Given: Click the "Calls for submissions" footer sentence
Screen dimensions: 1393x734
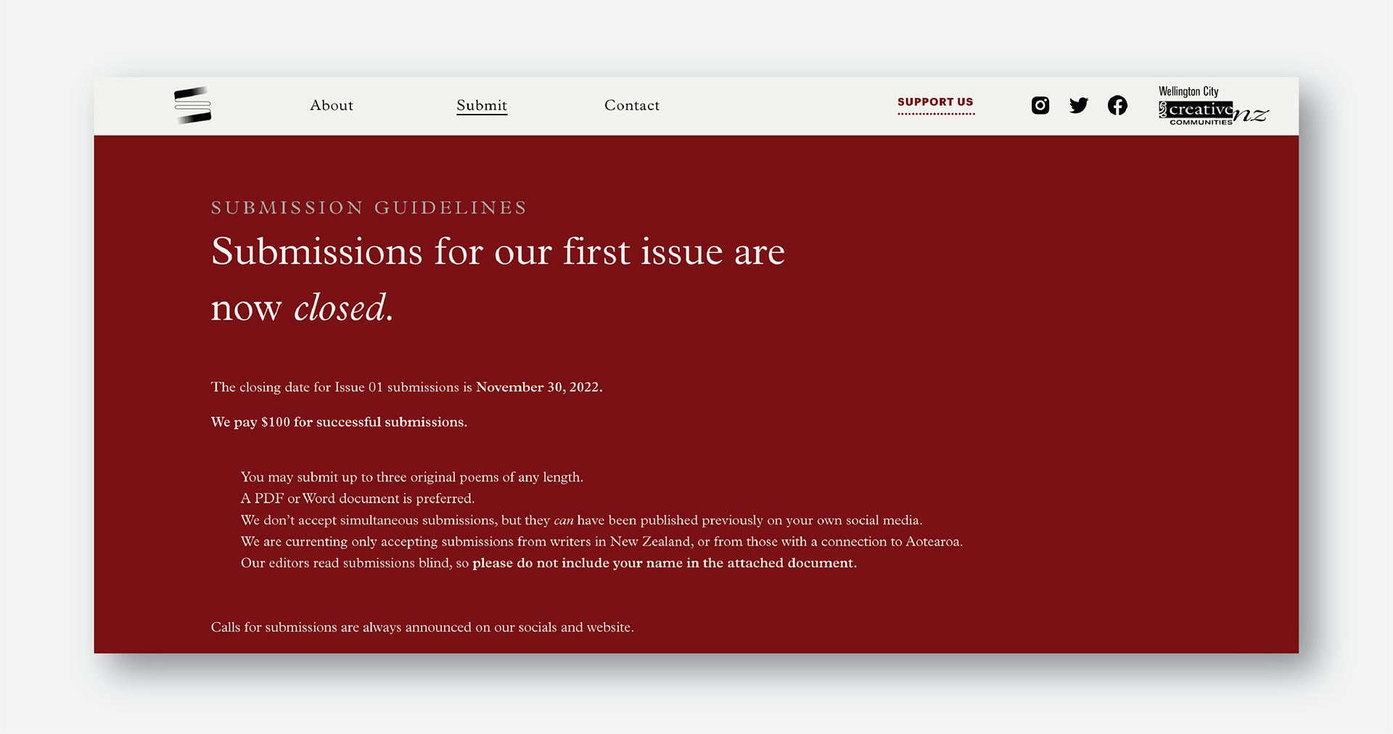Looking at the screenshot, I should pyautogui.click(x=422, y=627).
